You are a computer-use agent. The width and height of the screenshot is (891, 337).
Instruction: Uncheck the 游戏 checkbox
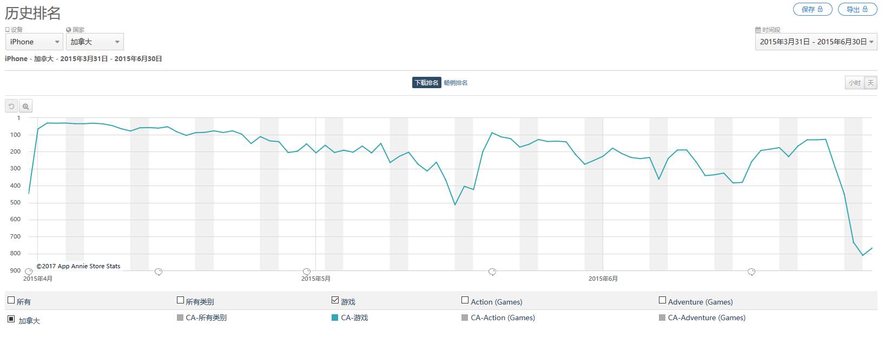[x=335, y=300]
